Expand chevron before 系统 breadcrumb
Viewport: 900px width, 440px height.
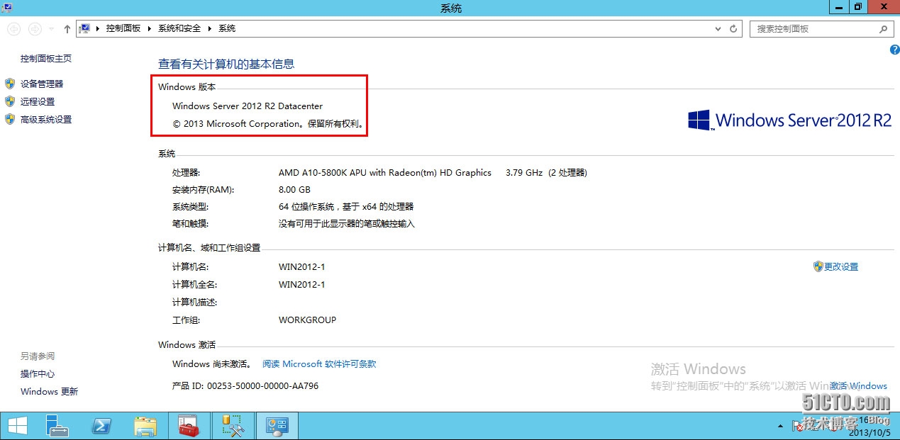click(x=210, y=28)
